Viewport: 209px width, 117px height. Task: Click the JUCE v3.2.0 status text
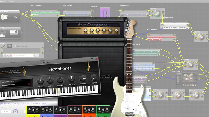click(x=6, y=103)
